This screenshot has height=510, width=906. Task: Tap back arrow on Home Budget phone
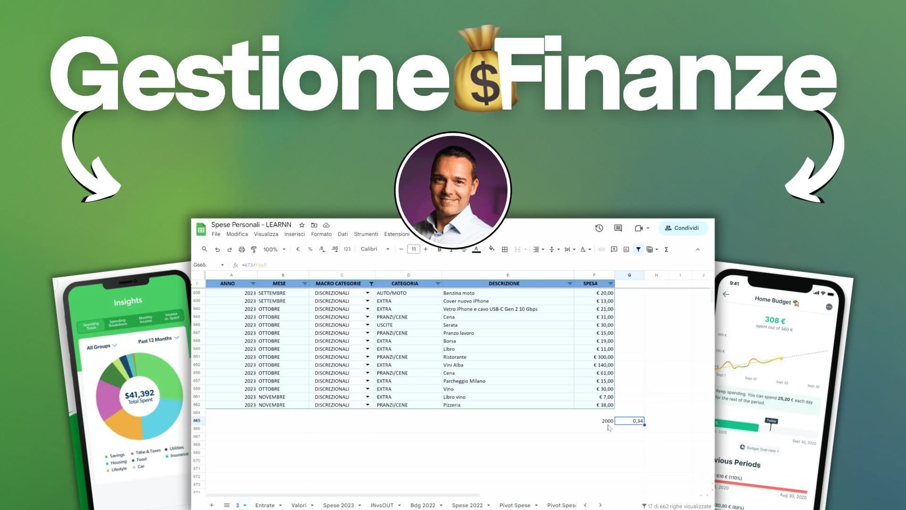tap(726, 294)
